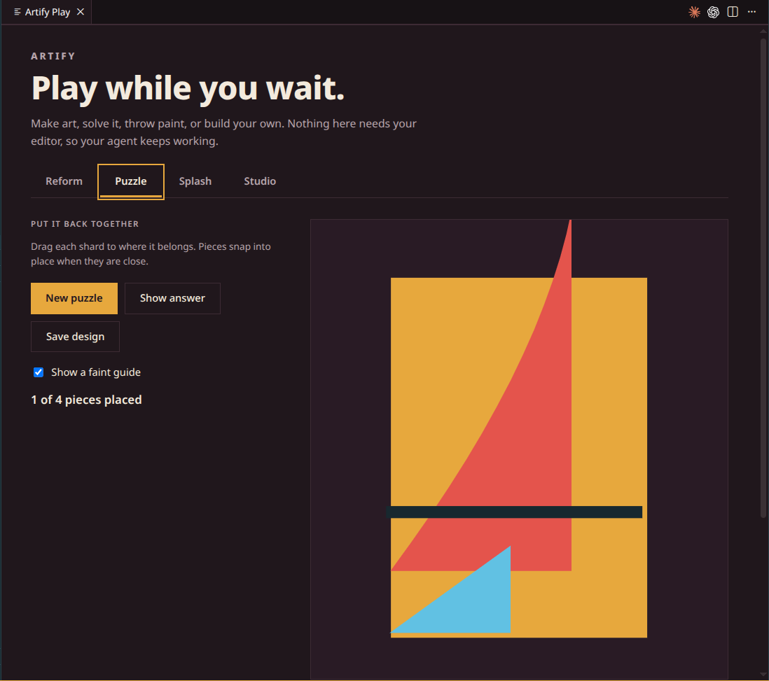Toggle the split editor layout icon
This screenshot has width=769, height=681.
click(732, 13)
